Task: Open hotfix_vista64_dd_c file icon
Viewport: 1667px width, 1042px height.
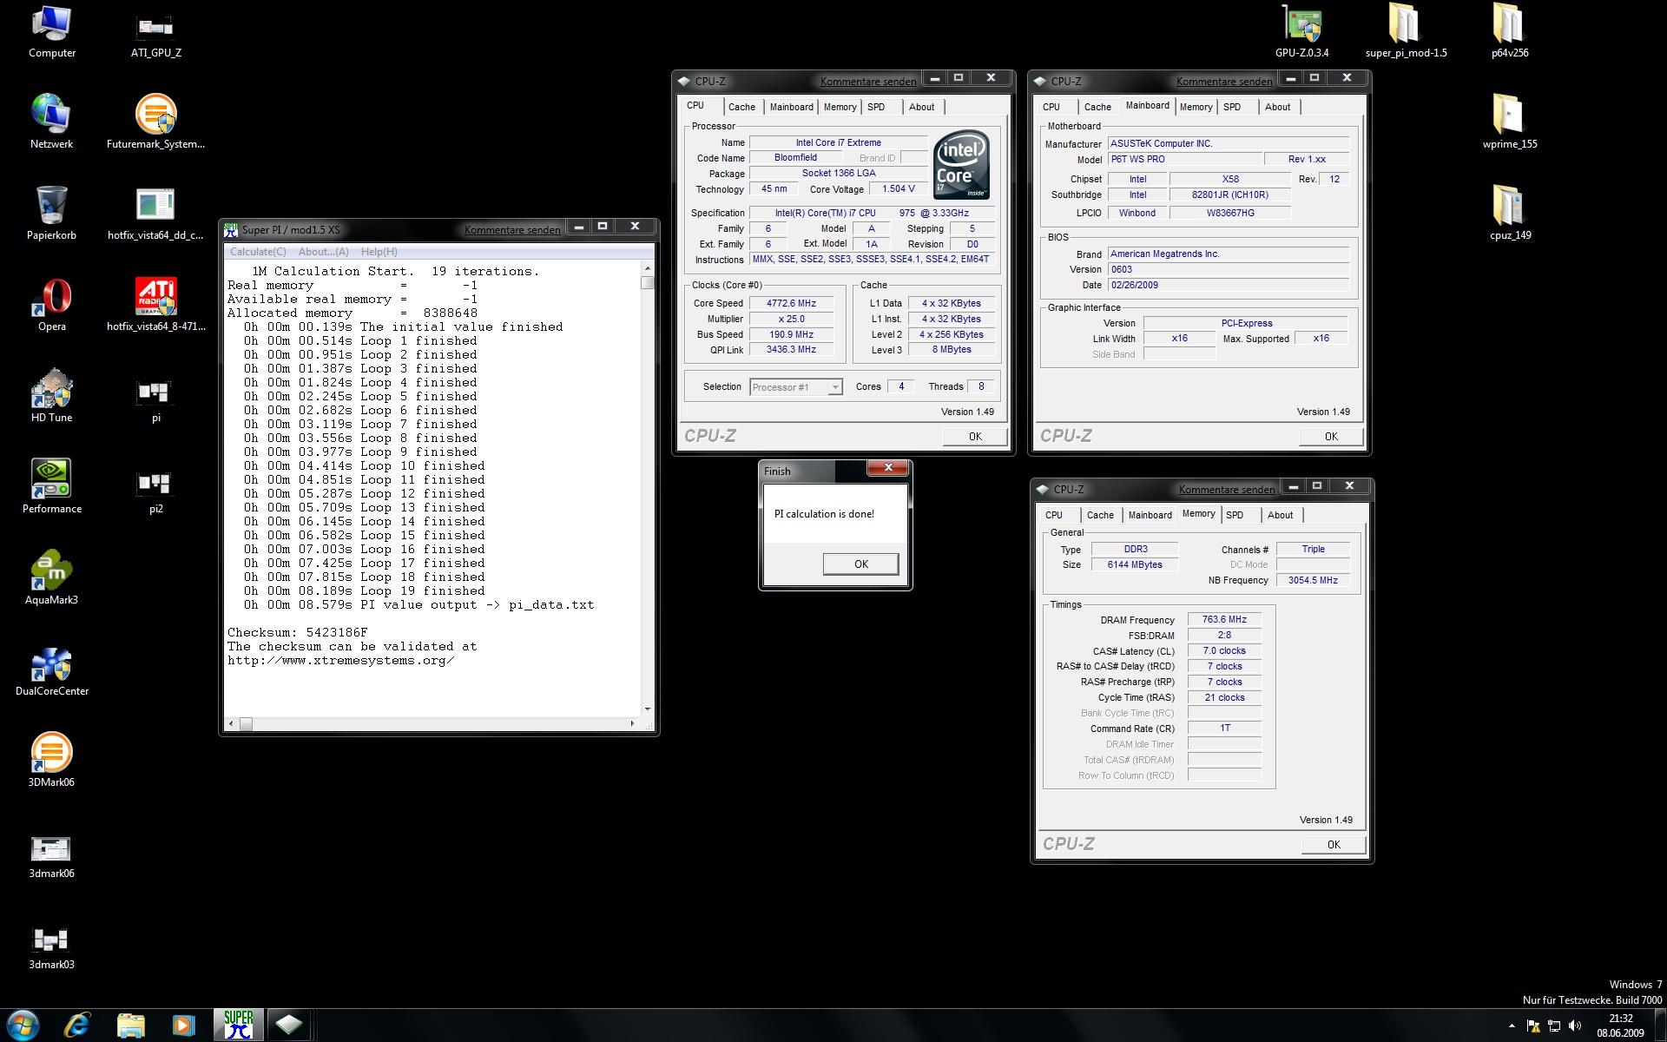Action: pos(155,214)
